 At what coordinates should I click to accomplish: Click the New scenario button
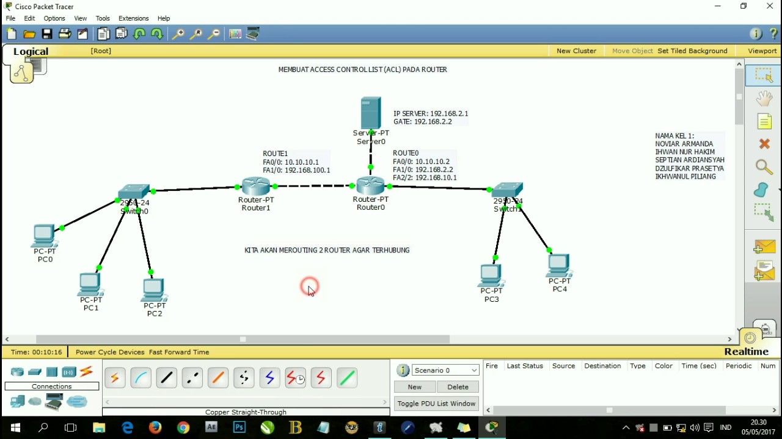(415, 387)
